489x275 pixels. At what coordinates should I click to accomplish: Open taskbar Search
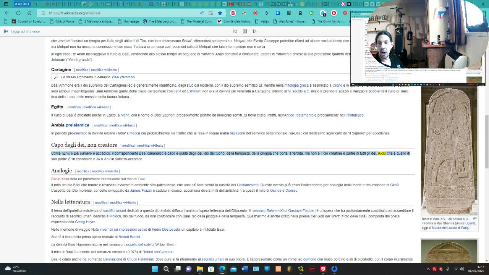point(166,269)
